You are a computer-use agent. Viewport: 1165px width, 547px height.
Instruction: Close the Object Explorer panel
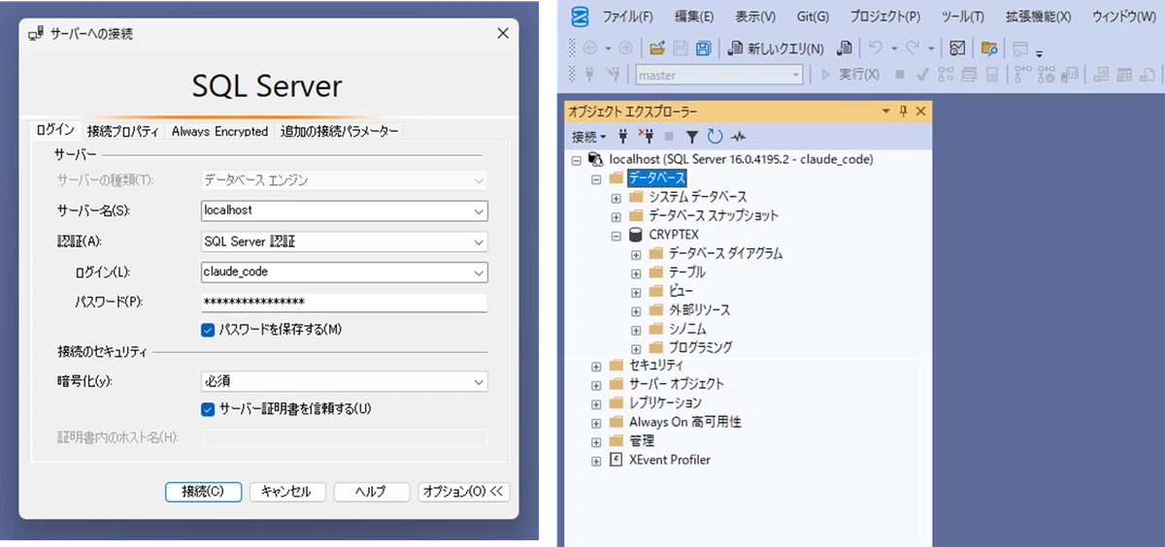(x=921, y=112)
